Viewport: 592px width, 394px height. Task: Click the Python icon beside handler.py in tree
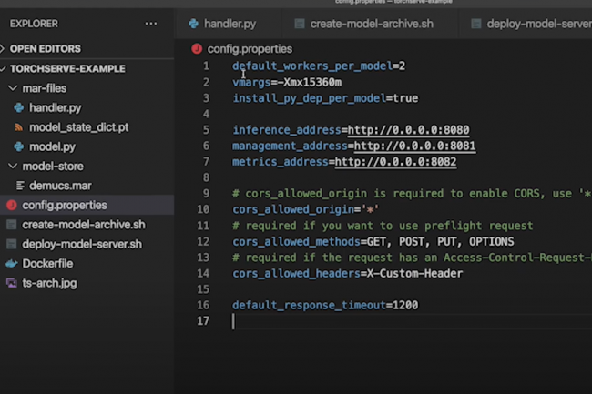pos(19,108)
